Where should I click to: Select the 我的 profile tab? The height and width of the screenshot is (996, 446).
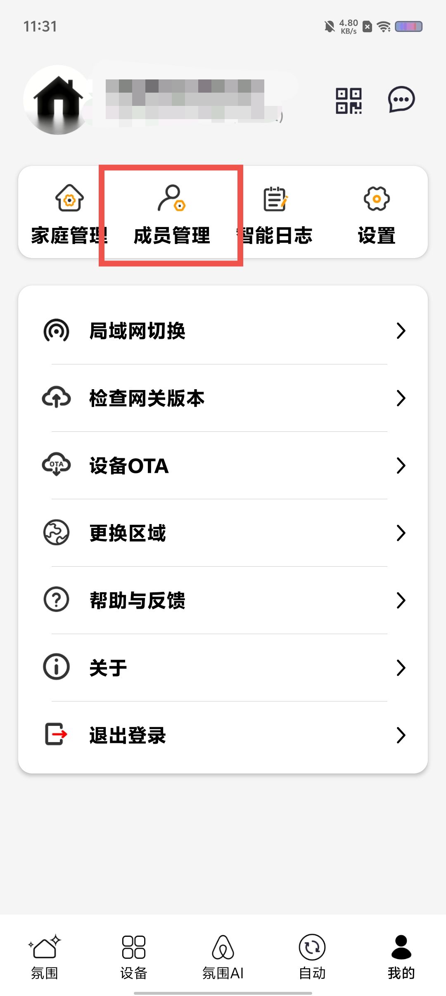pos(401,956)
